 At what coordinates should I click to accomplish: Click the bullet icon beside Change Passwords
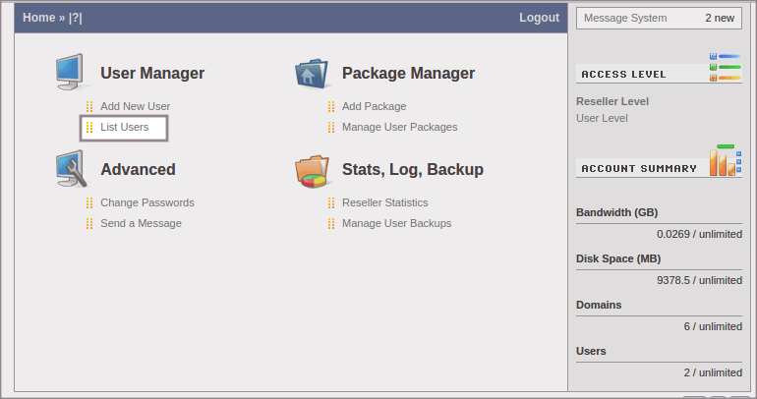[89, 202]
